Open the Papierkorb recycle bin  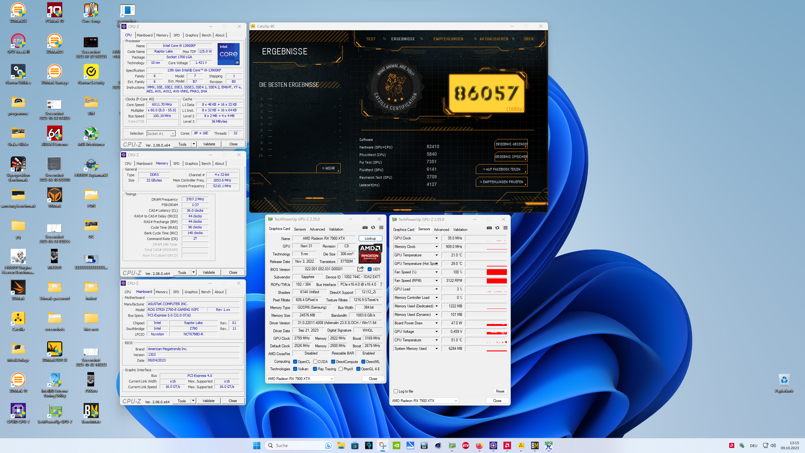(x=784, y=383)
